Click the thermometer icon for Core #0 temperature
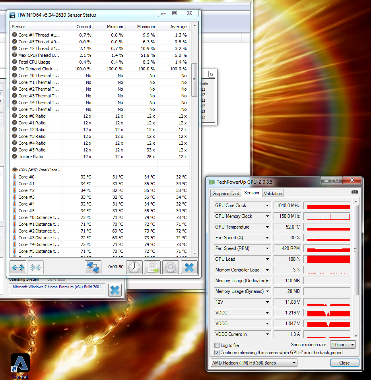Screen dimensions: 371x380 [x=15, y=176]
